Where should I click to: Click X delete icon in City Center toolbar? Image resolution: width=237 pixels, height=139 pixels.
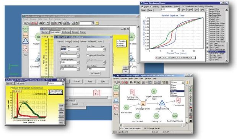pos(135,82)
